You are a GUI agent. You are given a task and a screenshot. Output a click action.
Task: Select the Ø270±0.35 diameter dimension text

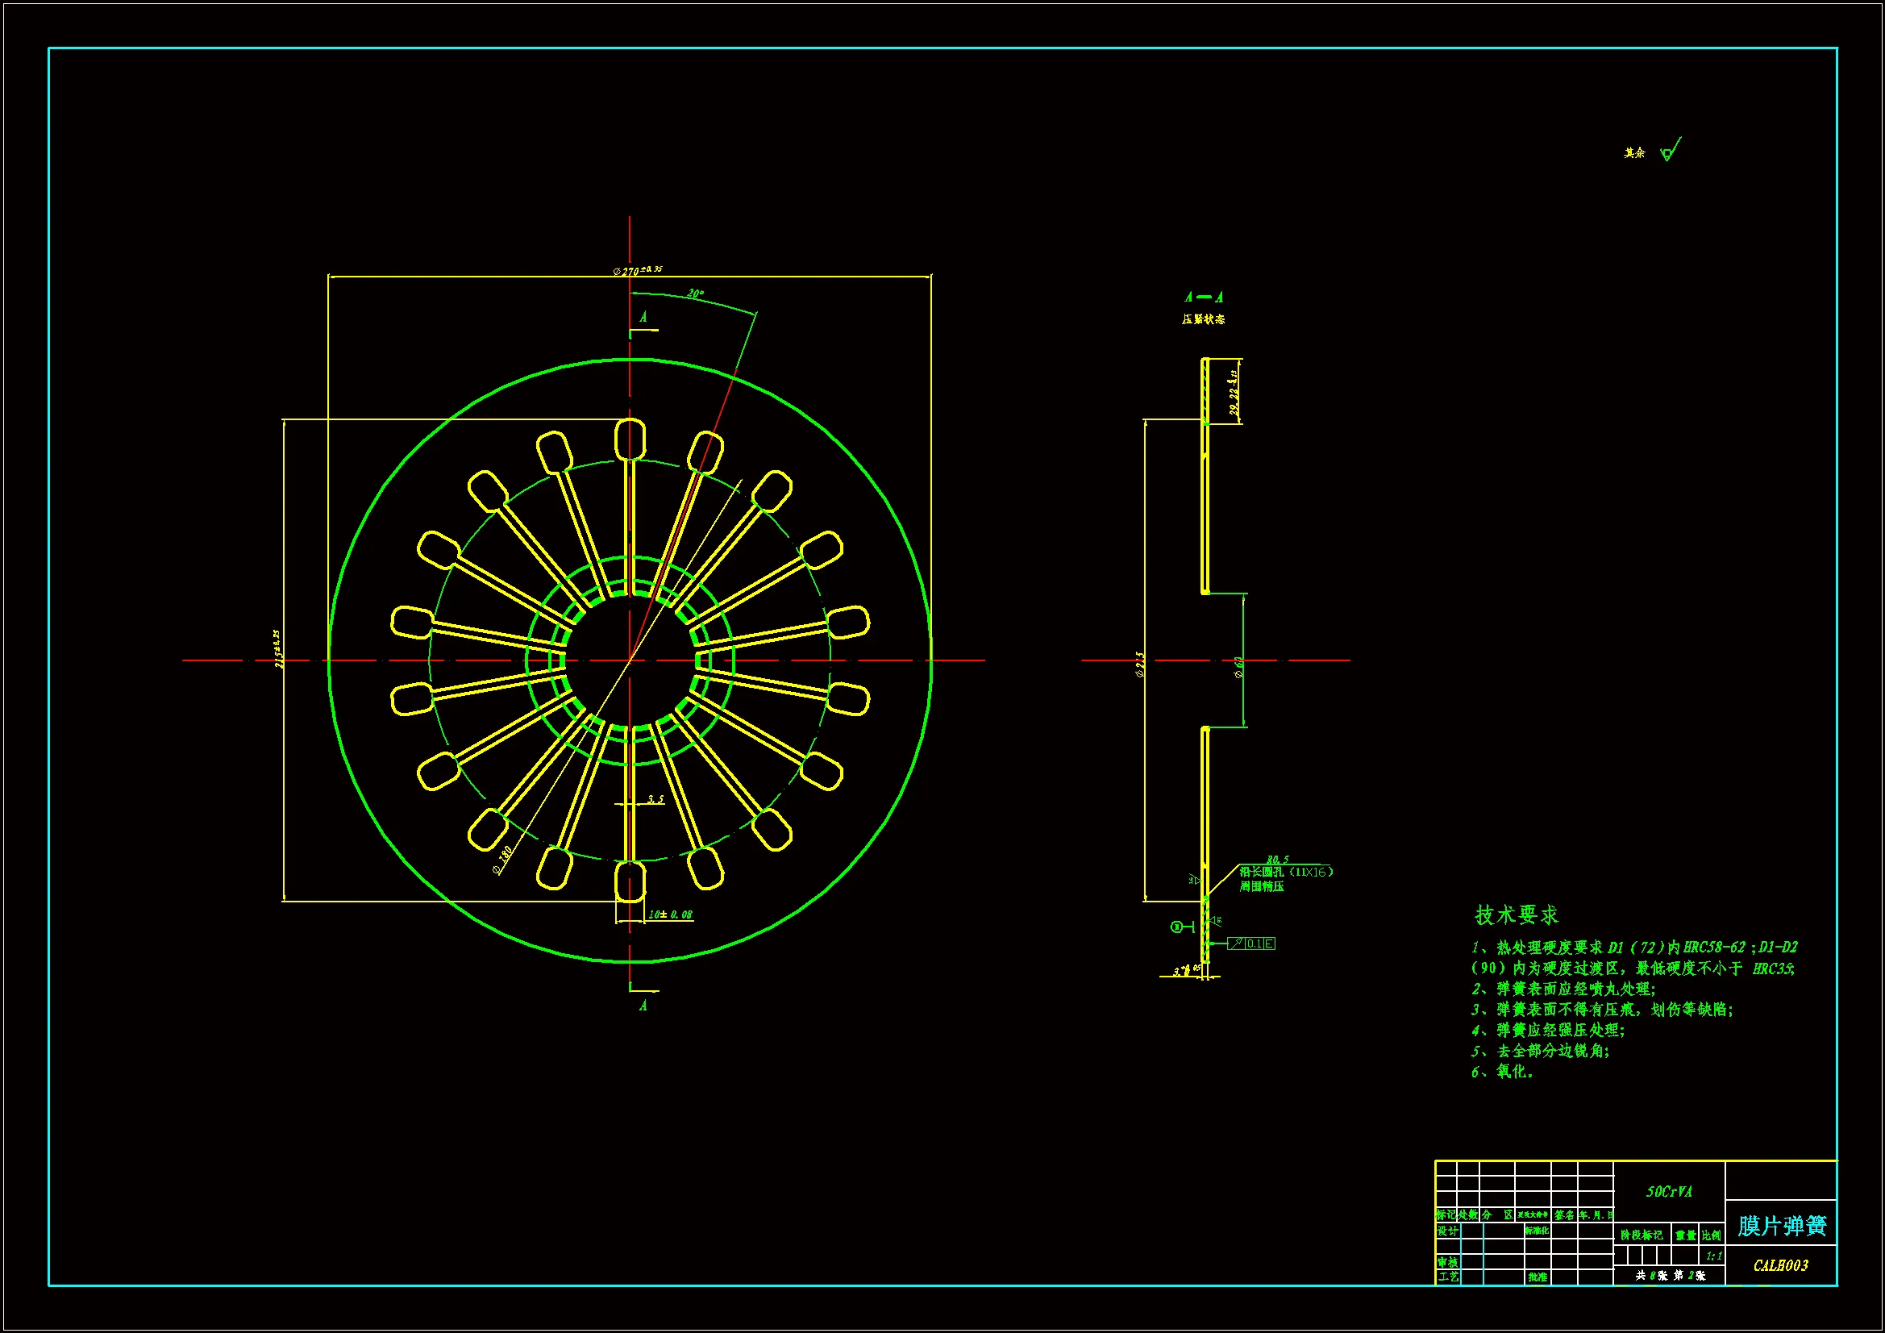tap(637, 270)
